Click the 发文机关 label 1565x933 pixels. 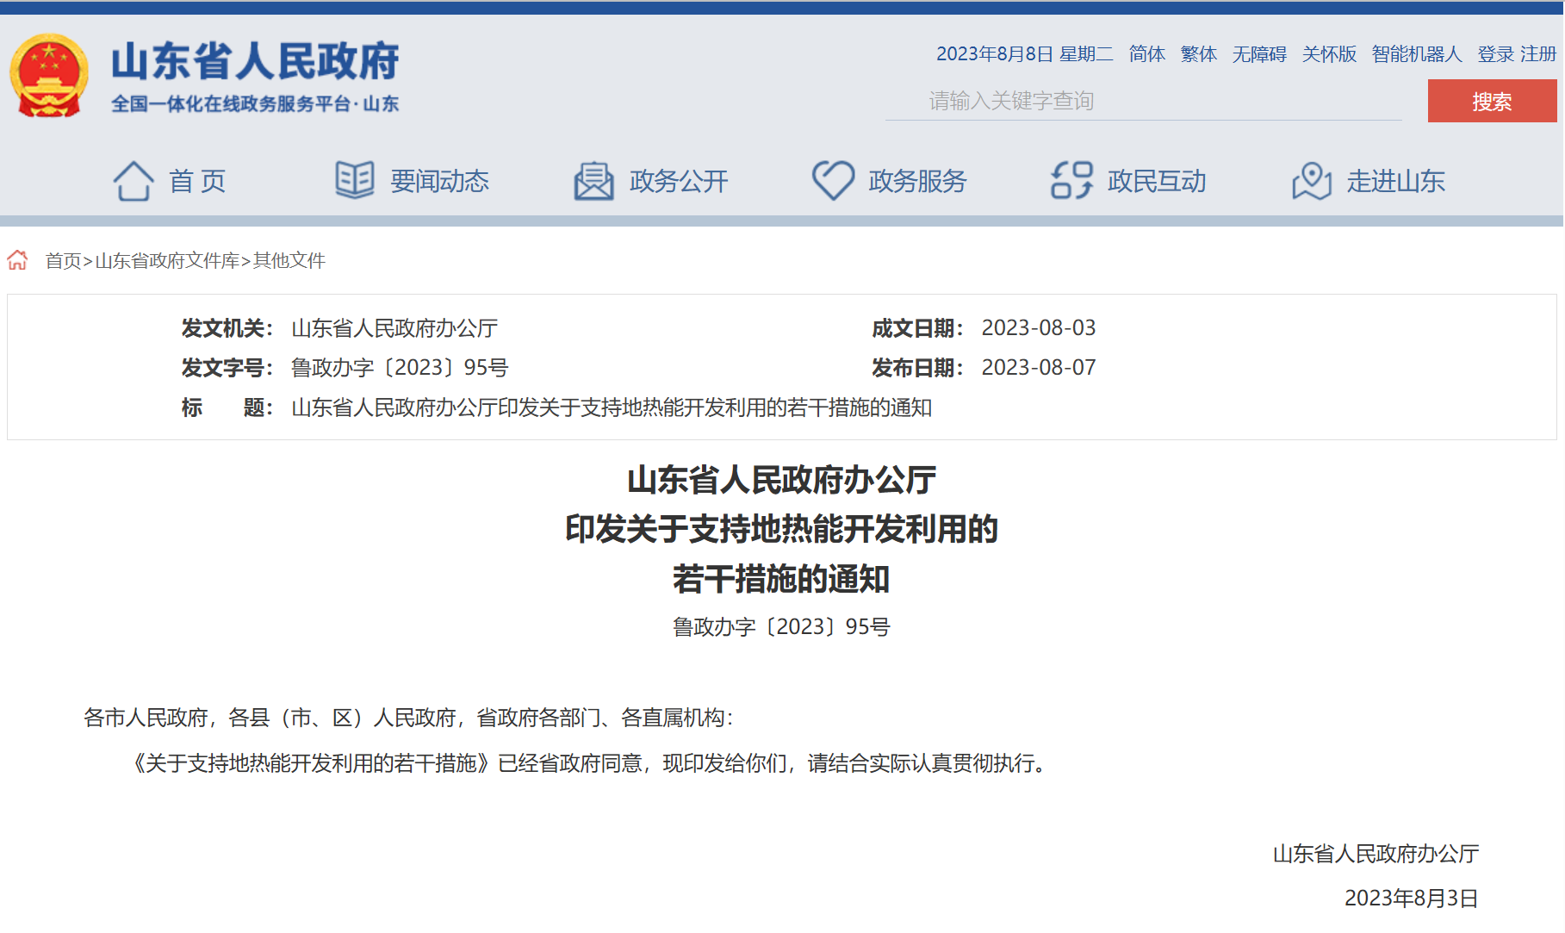(x=227, y=328)
